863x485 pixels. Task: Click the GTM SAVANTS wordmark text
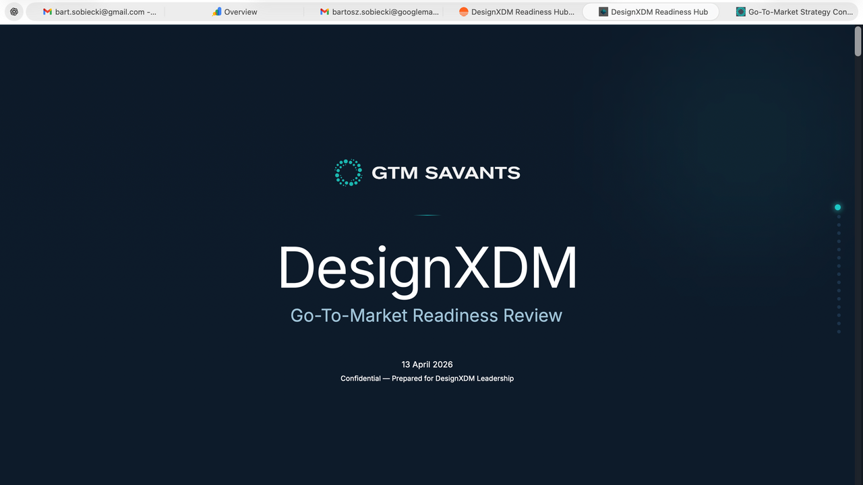click(446, 173)
